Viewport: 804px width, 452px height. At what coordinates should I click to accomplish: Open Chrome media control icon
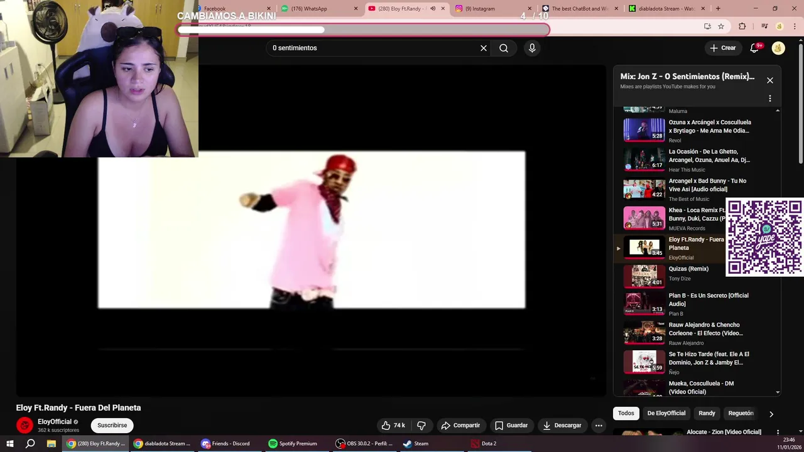764,26
